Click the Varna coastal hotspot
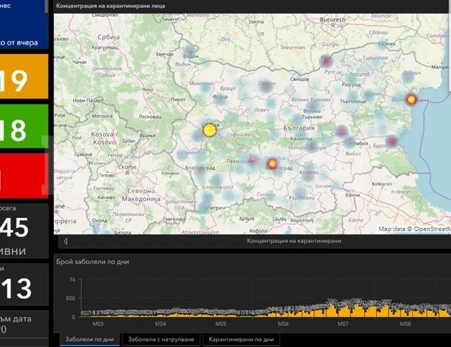Screen dimensions: 451x347 click(x=411, y=99)
